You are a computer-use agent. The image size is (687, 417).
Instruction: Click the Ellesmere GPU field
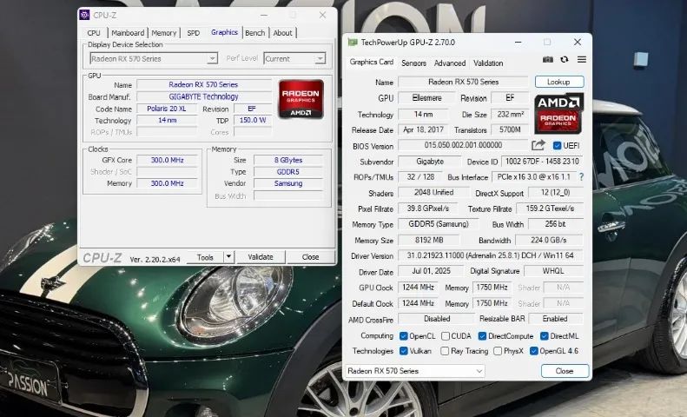[426, 97]
